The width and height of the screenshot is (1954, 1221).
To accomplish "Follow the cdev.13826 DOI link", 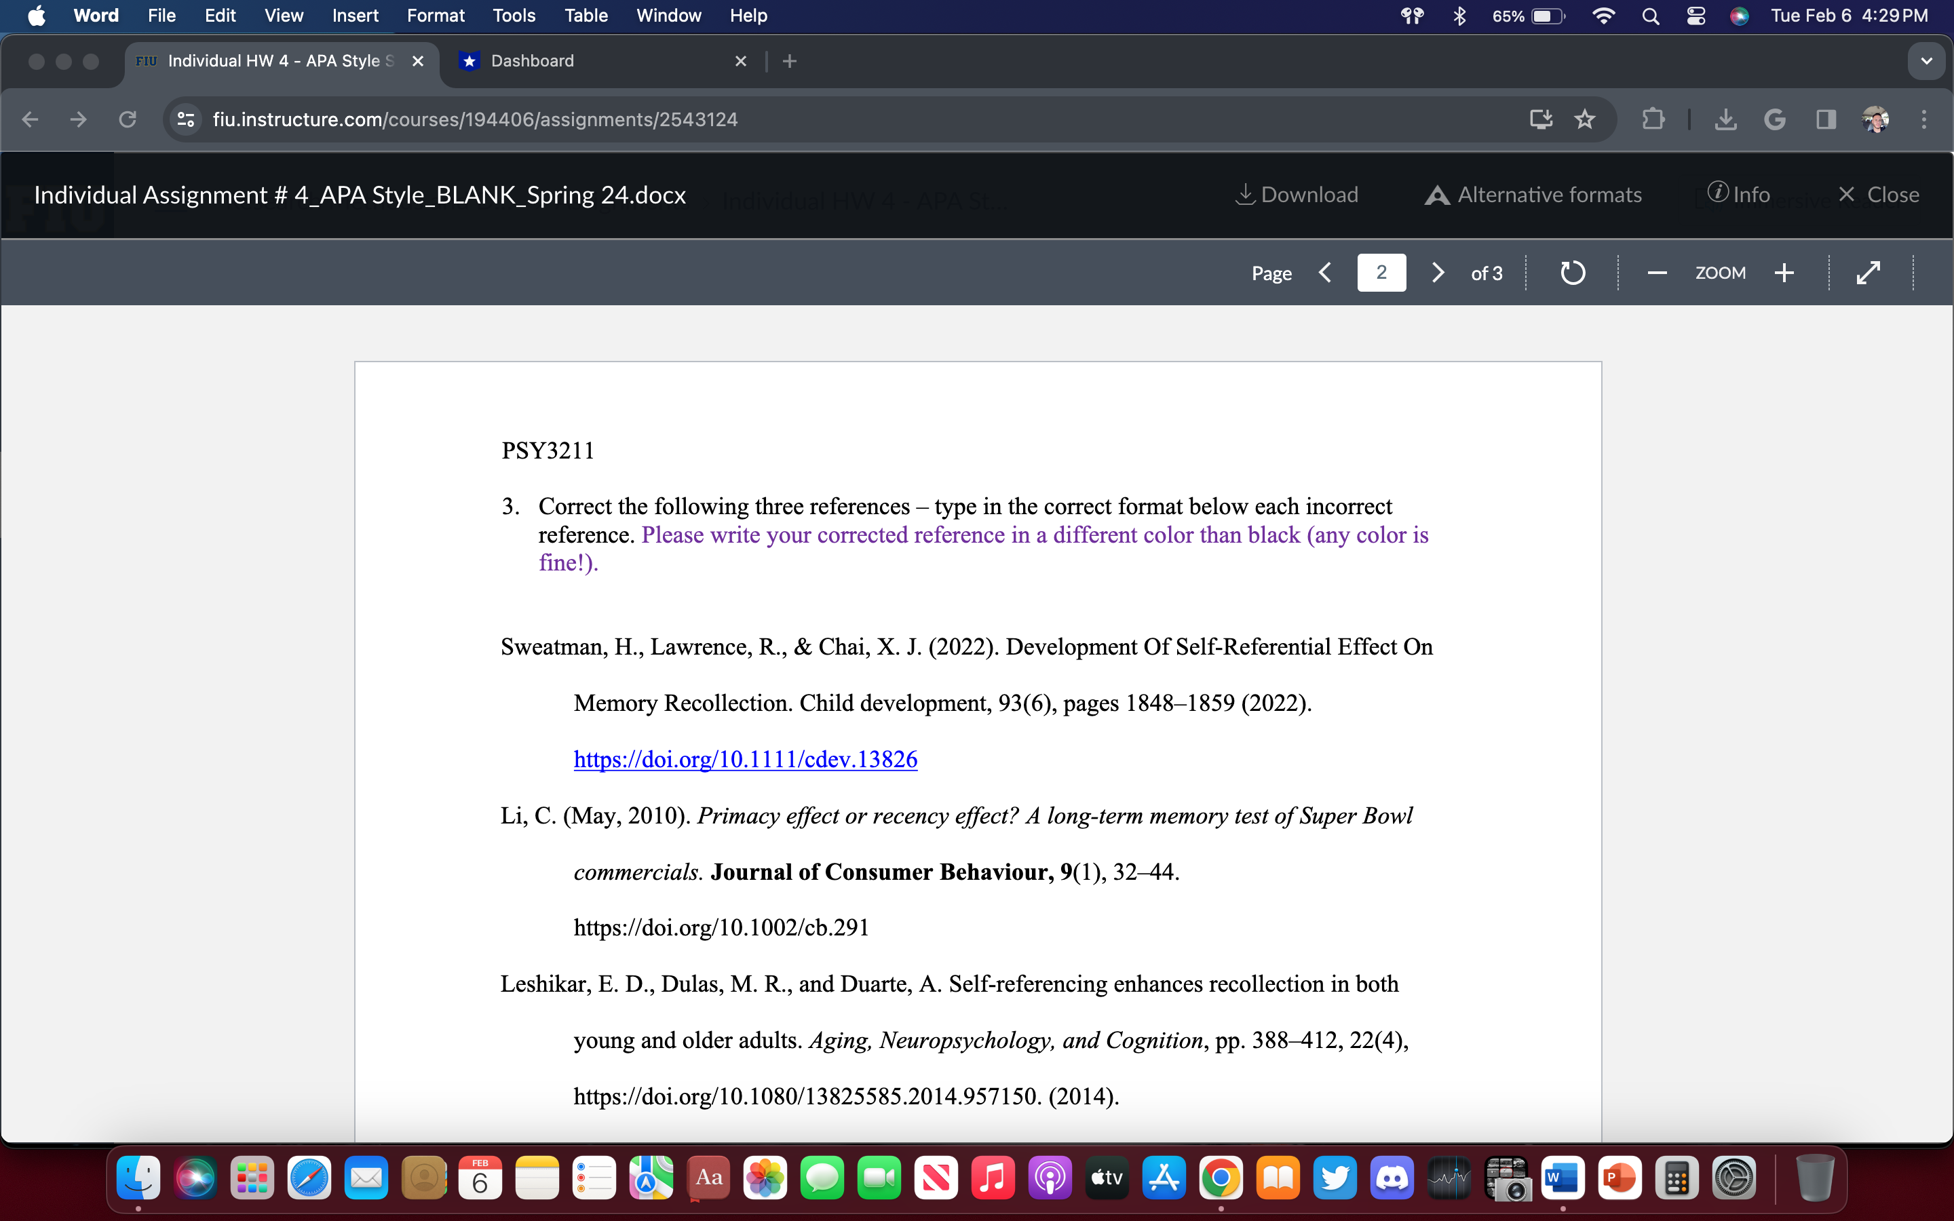I will (744, 759).
